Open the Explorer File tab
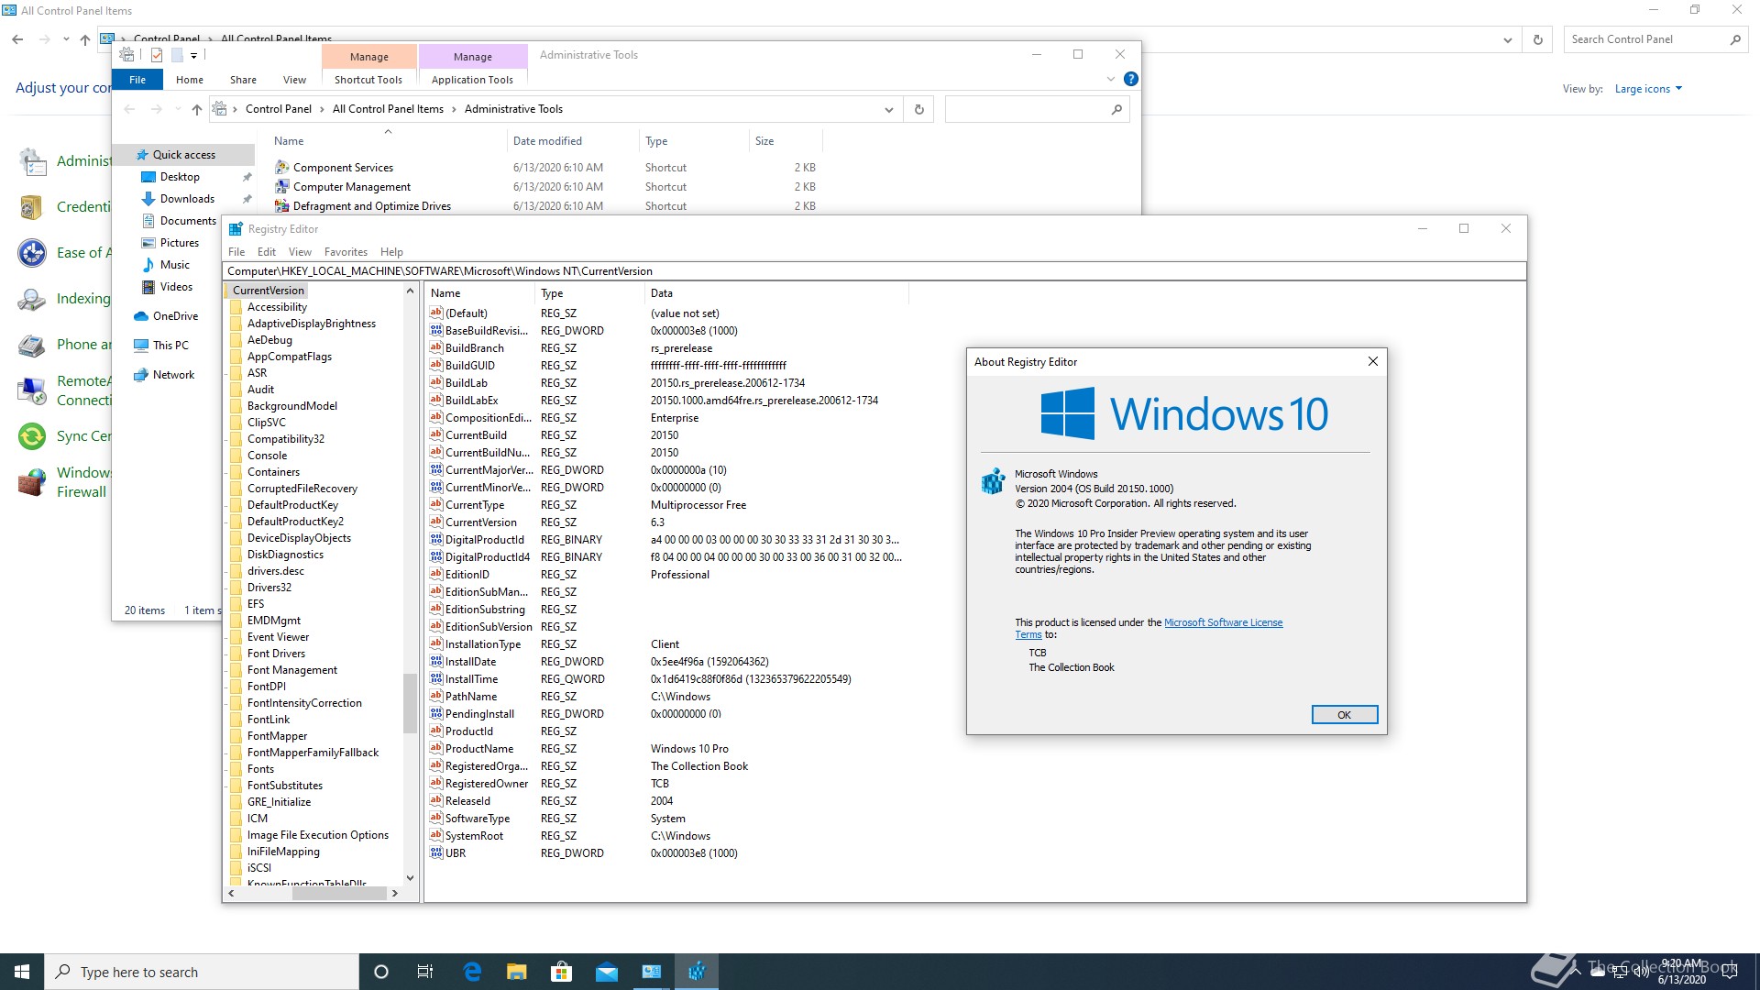1760x990 pixels. point(137,80)
